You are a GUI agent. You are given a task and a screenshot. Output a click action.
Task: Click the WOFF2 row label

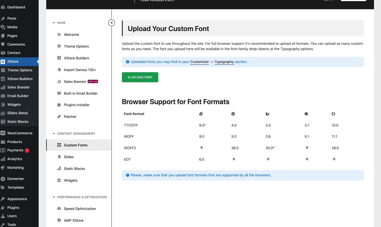[x=130, y=148]
